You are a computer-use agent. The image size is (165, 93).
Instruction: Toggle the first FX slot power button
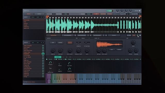(47, 59)
